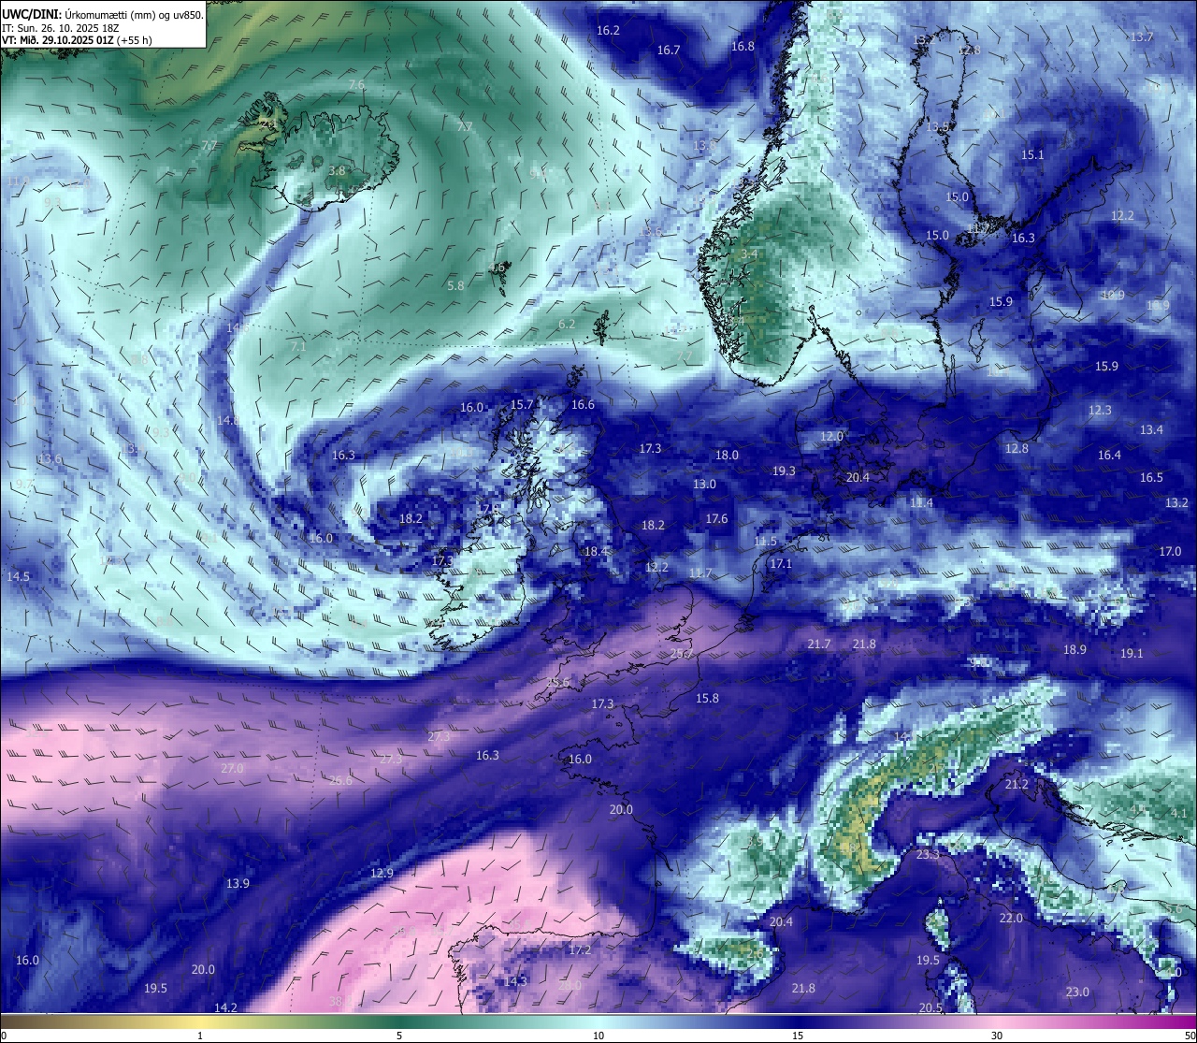Click the 23.0 value at bottom right

1077,992
